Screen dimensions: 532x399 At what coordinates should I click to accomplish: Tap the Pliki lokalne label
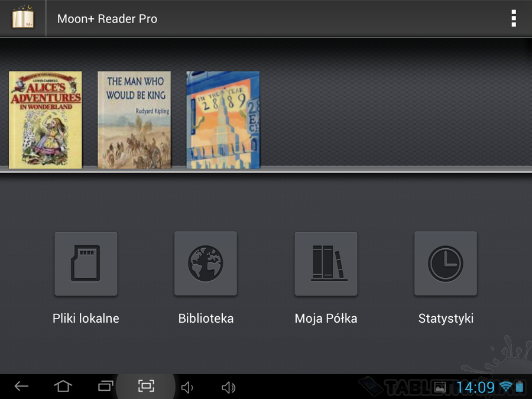click(x=86, y=318)
